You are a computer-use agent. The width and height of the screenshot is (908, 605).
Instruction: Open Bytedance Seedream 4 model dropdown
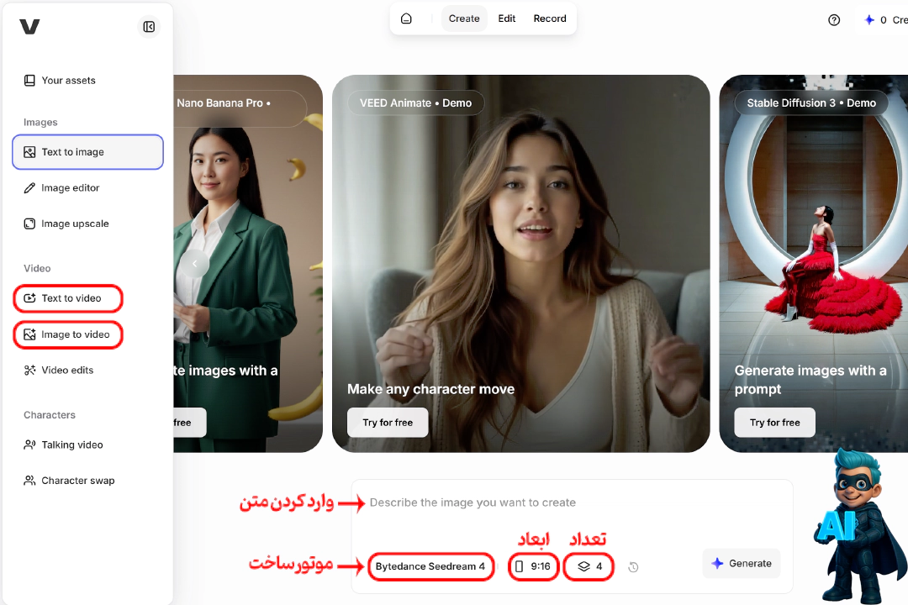click(x=430, y=566)
